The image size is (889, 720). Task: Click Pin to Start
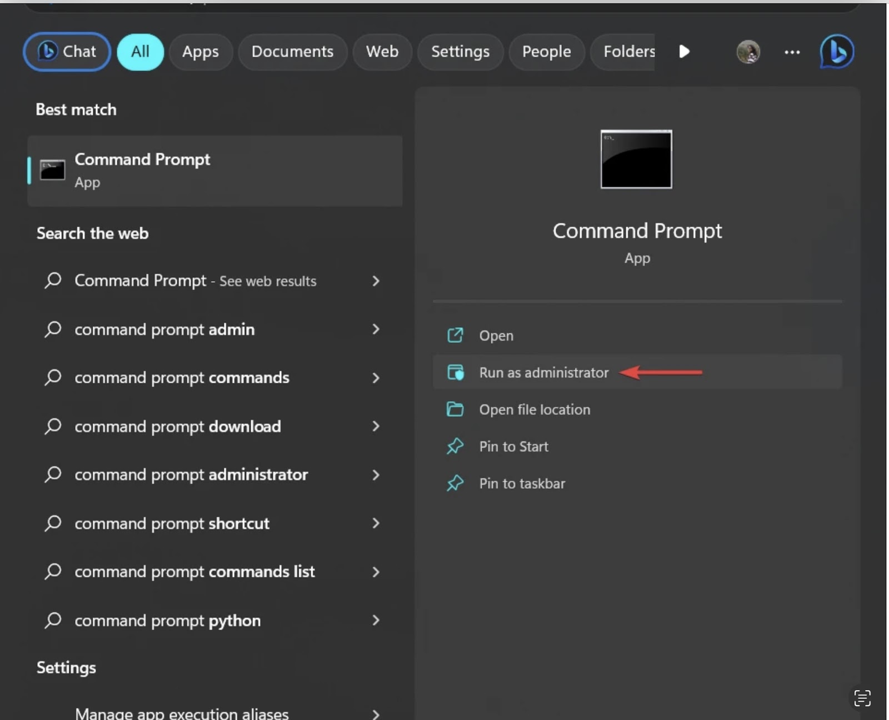tap(637, 447)
